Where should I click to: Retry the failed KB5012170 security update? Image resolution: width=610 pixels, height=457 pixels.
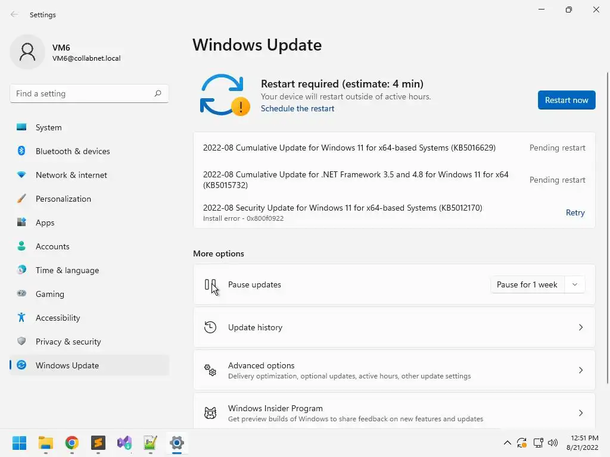tap(575, 212)
